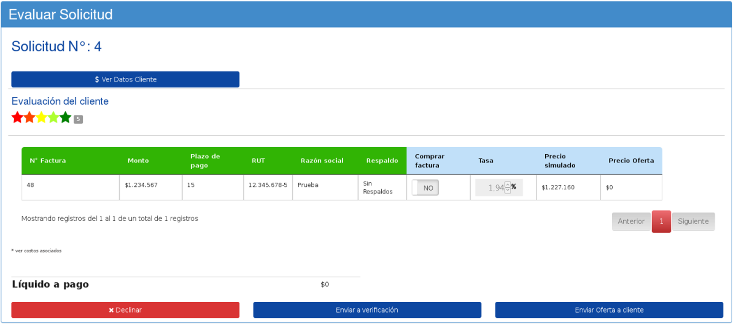Click the Comprar factura column header
The width and height of the screenshot is (733, 325).
(438, 160)
